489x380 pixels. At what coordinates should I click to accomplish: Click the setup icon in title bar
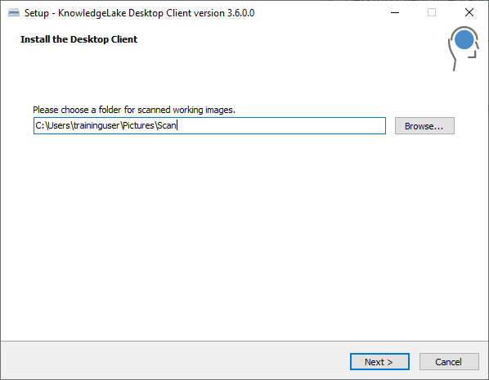(14, 13)
